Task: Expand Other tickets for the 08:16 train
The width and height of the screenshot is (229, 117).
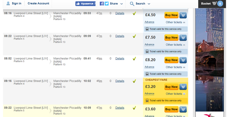Action: 175,22
